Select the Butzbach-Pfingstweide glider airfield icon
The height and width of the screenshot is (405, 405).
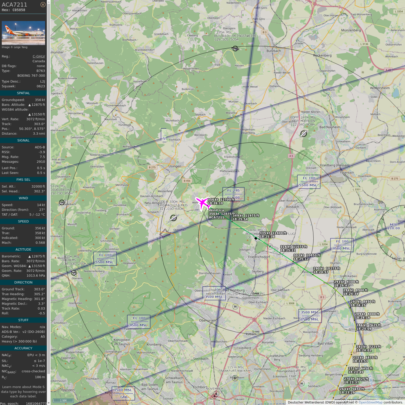pos(235,49)
